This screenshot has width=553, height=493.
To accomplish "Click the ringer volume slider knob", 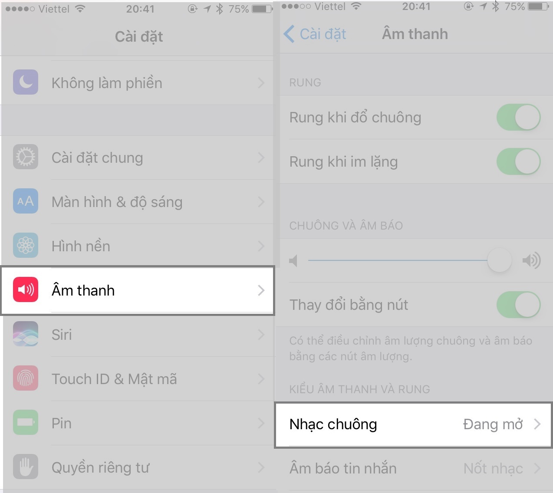I will (499, 260).
